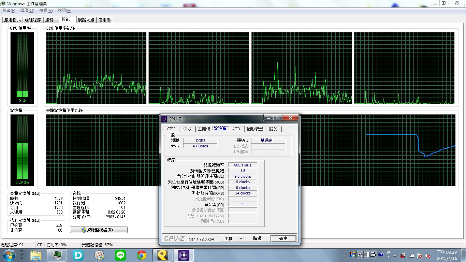
Task: Click the CPU 使用率 9 % meter
Action: point(22,68)
